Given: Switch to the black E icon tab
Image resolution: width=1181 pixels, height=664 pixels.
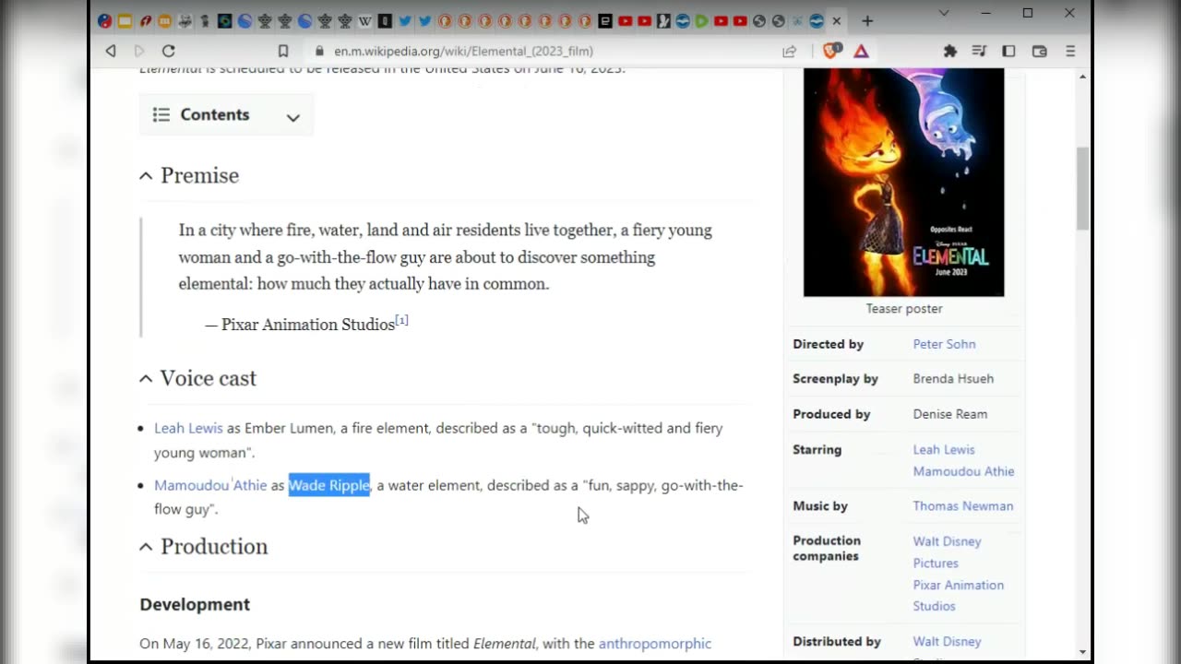Looking at the screenshot, I should [605, 20].
